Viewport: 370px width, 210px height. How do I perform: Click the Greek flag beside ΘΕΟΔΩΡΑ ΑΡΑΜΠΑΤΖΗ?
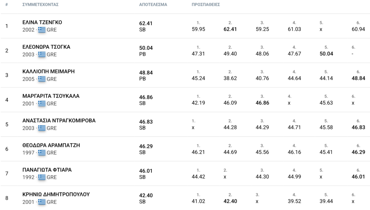pos(42,153)
